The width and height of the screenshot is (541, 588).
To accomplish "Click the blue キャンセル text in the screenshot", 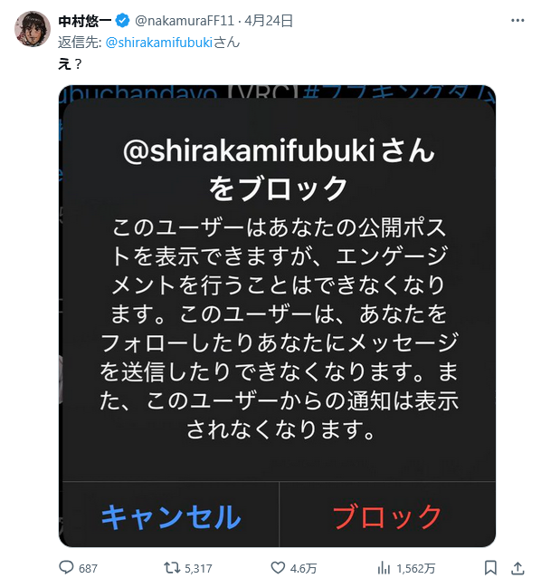I will (x=171, y=516).
